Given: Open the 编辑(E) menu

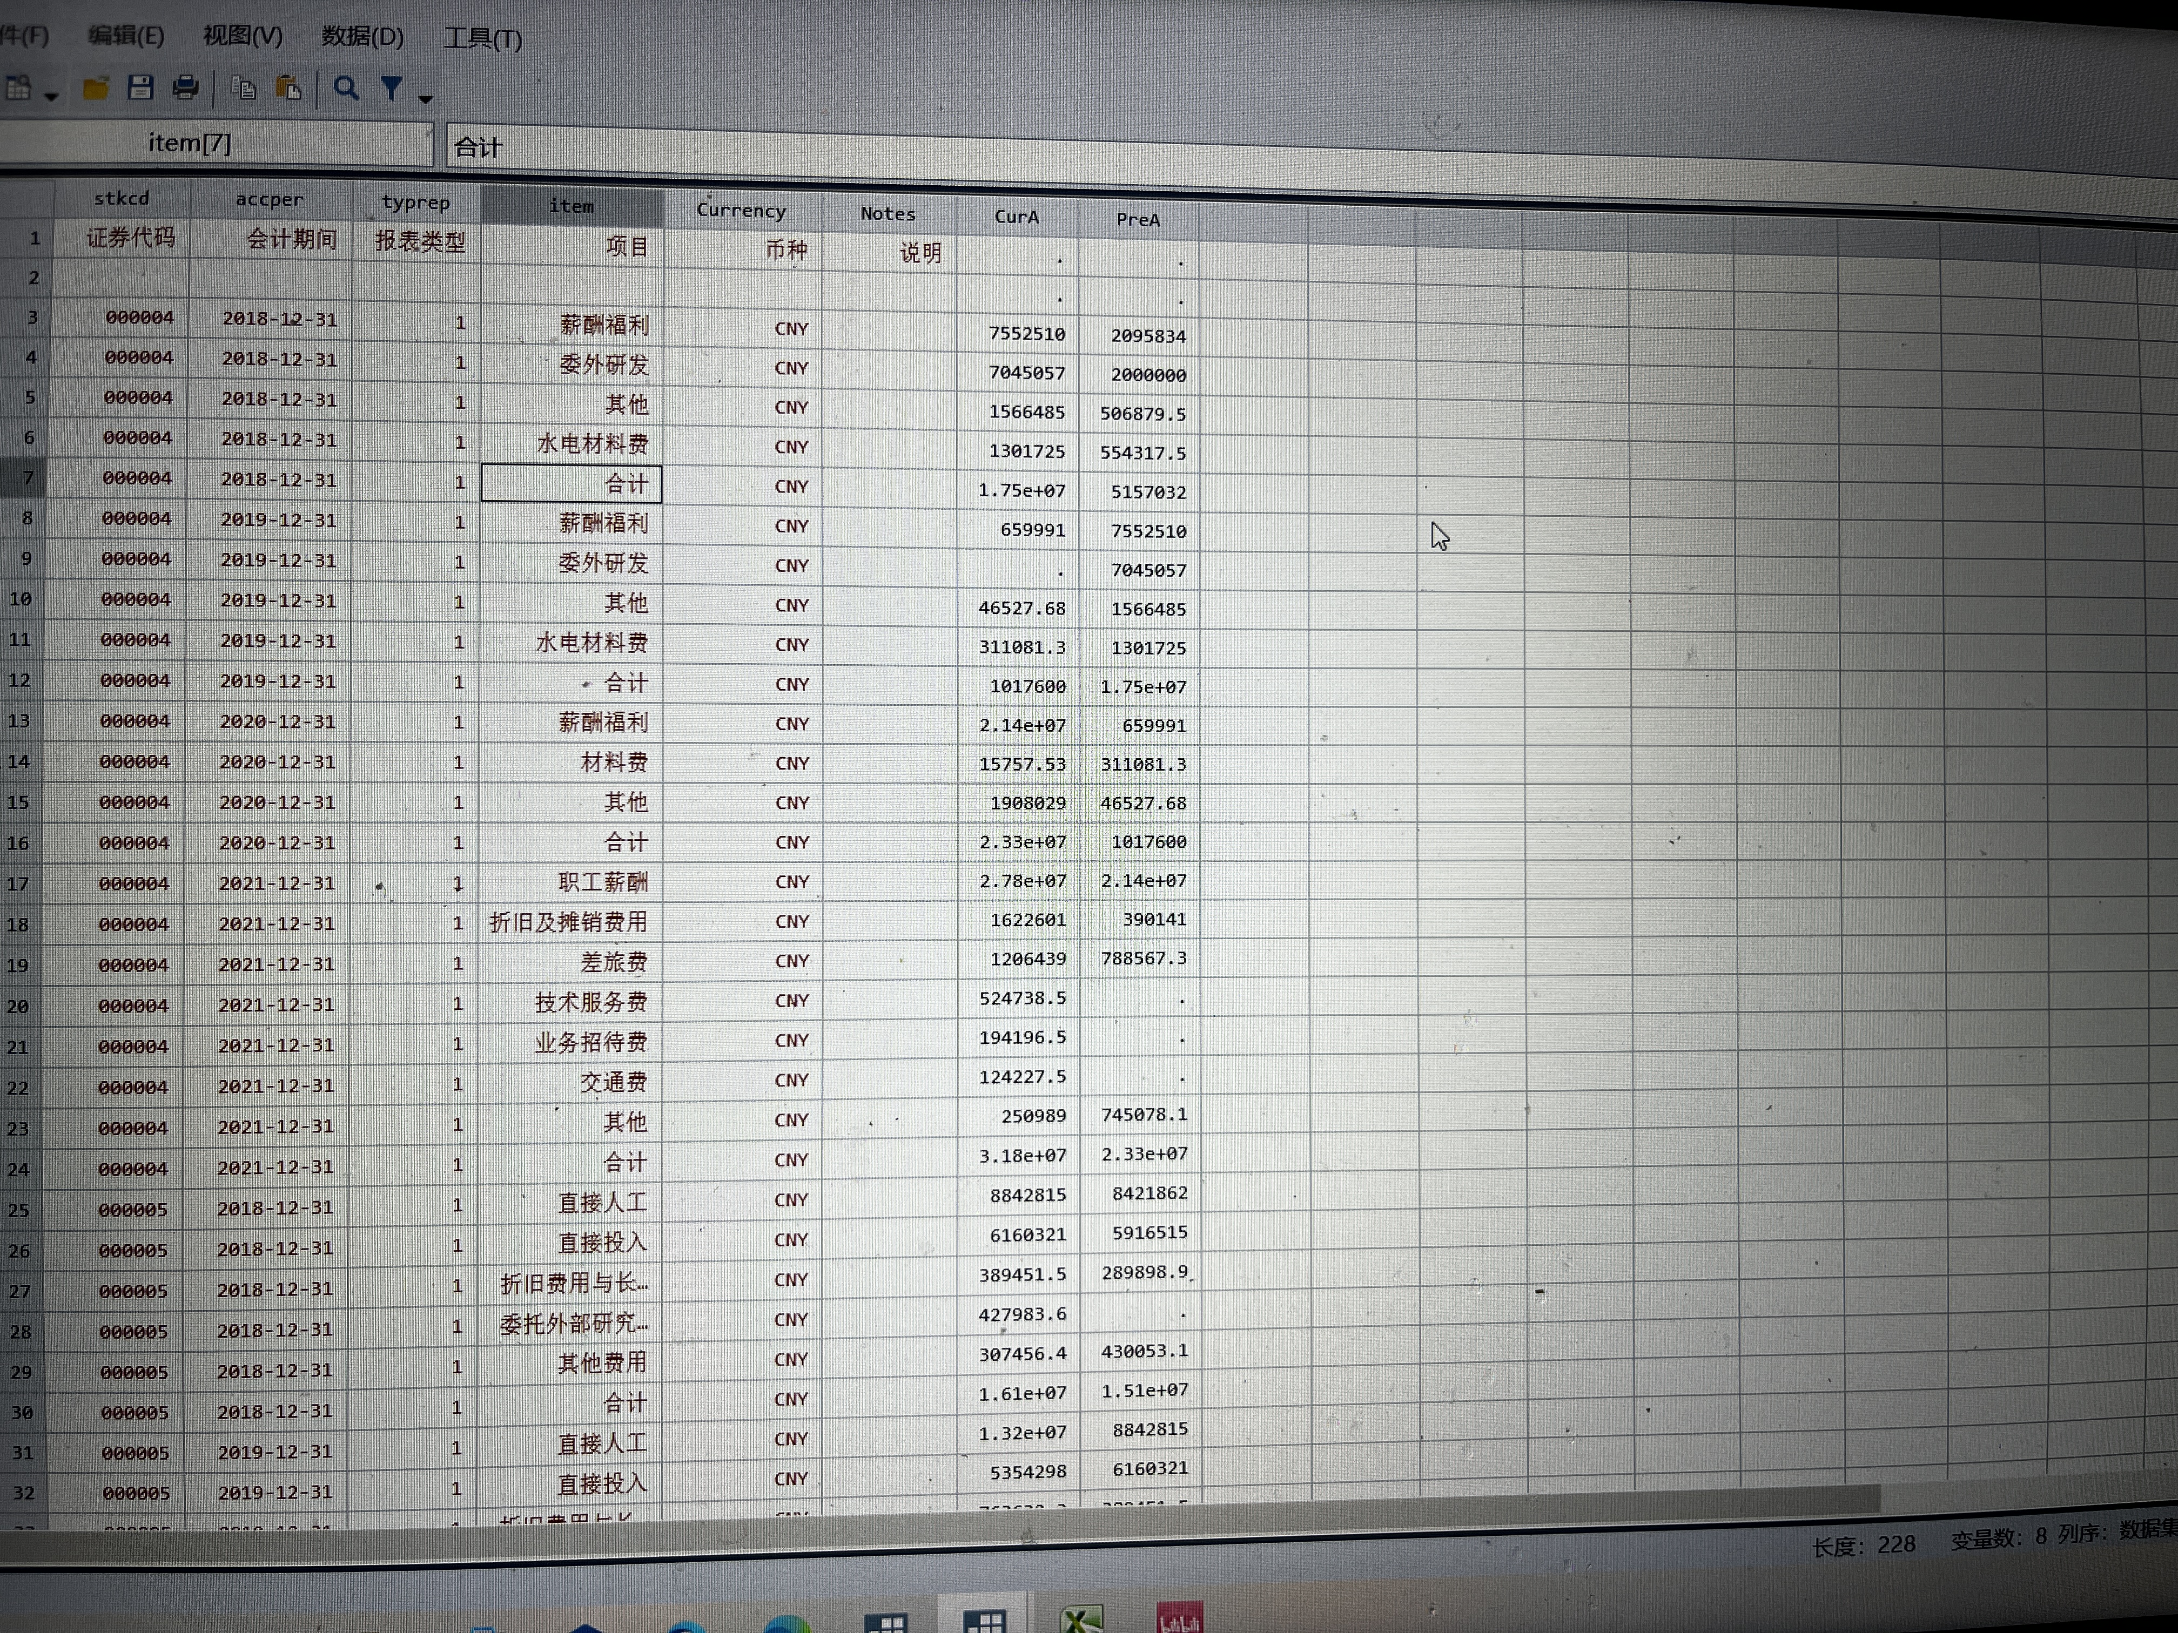Looking at the screenshot, I should pos(126,36).
